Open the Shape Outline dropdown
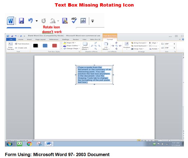This screenshot has width=188, height=158. click(x=71, y=46)
